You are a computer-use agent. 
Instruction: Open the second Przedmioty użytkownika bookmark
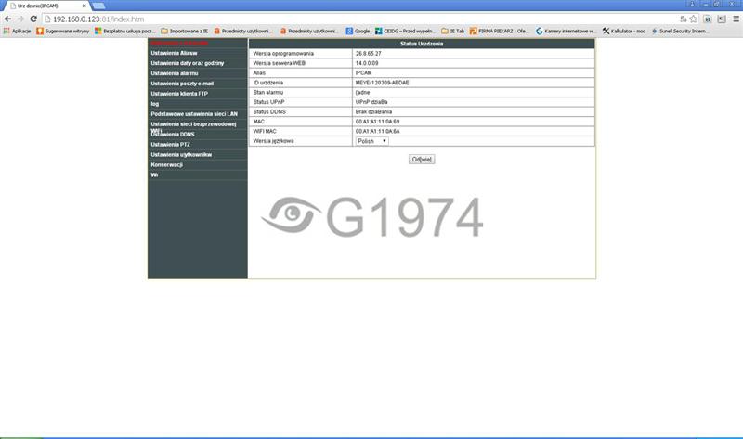click(x=309, y=31)
